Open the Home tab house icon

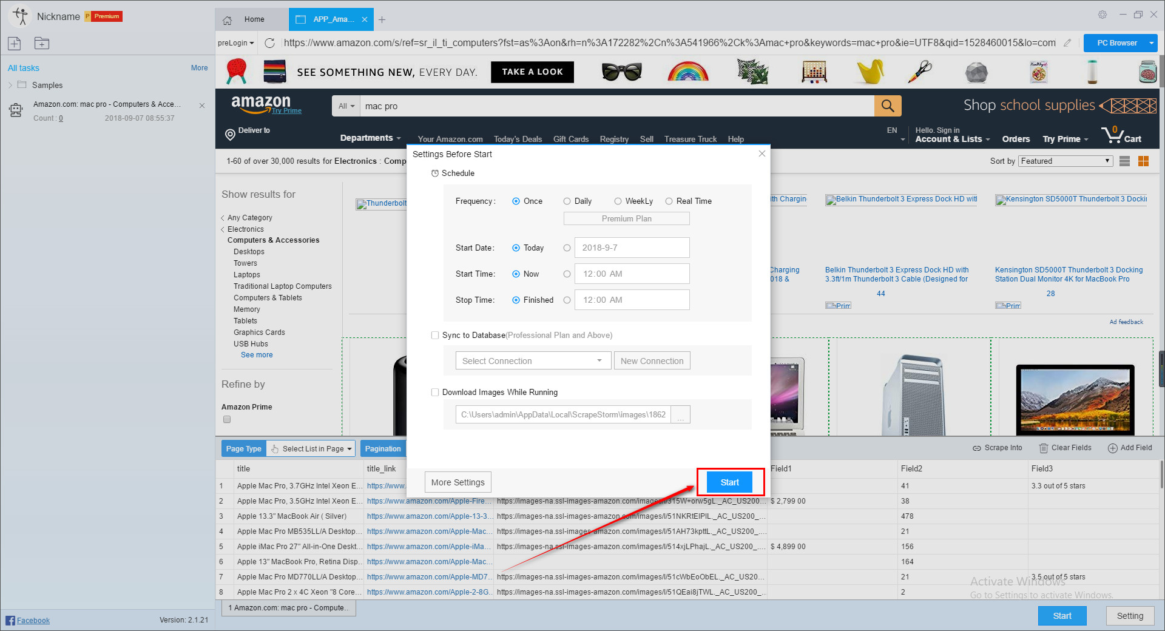click(228, 20)
